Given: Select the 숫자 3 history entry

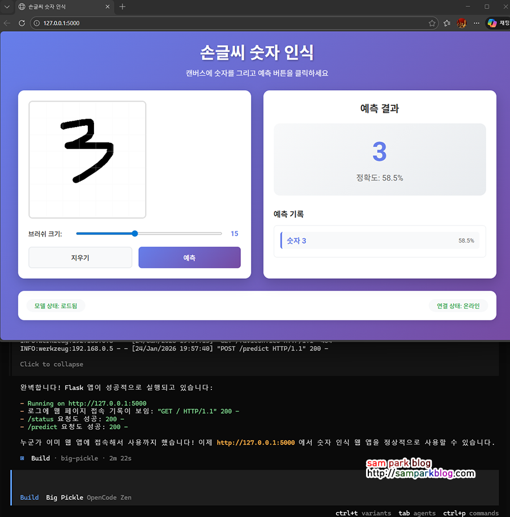Looking at the screenshot, I should pyautogui.click(x=380, y=241).
